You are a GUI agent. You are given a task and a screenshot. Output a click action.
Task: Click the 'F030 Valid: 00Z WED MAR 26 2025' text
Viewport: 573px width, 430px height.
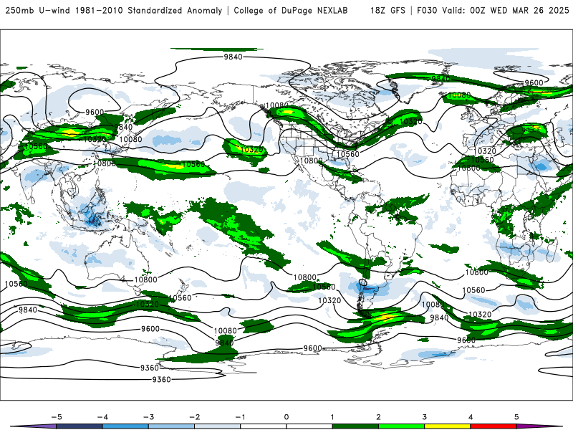coord(493,11)
